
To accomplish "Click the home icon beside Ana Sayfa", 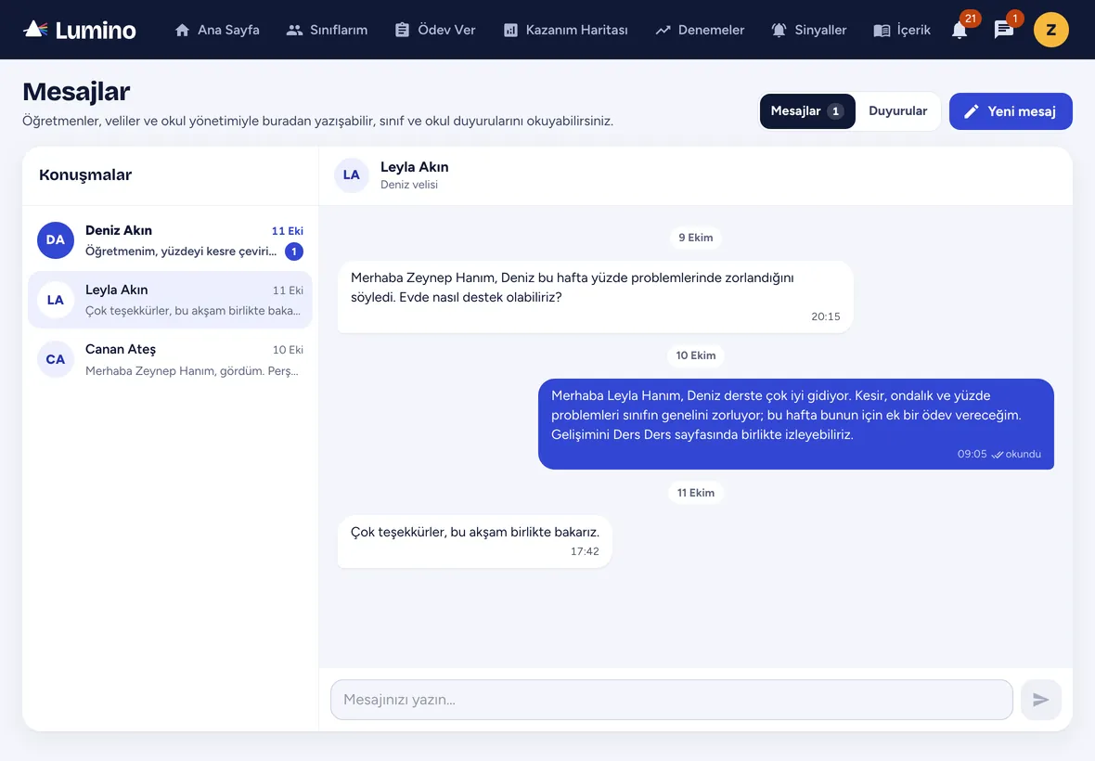I will click(182, 30).
